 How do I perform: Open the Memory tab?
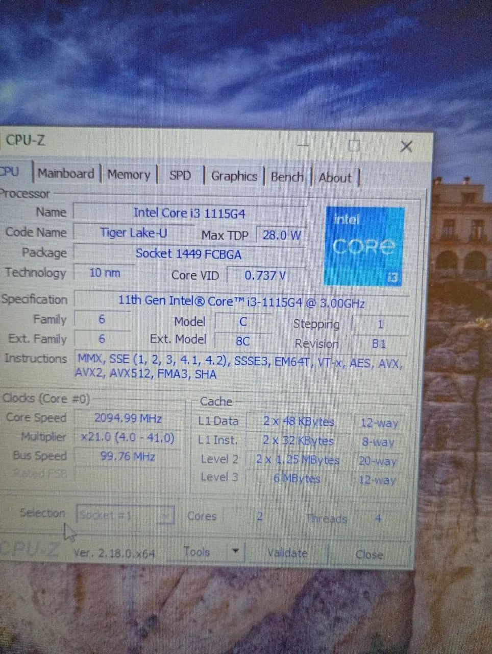pyautogui.click(x=129, y=175)
